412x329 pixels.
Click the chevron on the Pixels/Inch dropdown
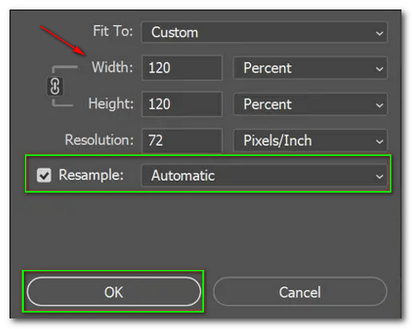[378, 141]
